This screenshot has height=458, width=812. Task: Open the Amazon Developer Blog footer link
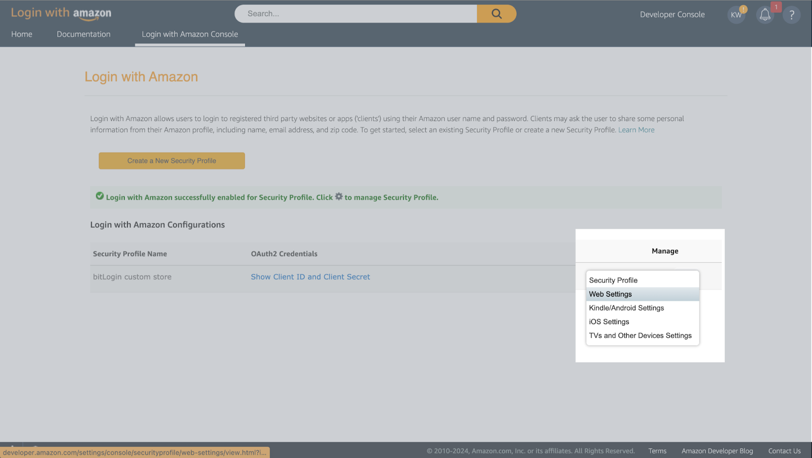coord(717,451)
